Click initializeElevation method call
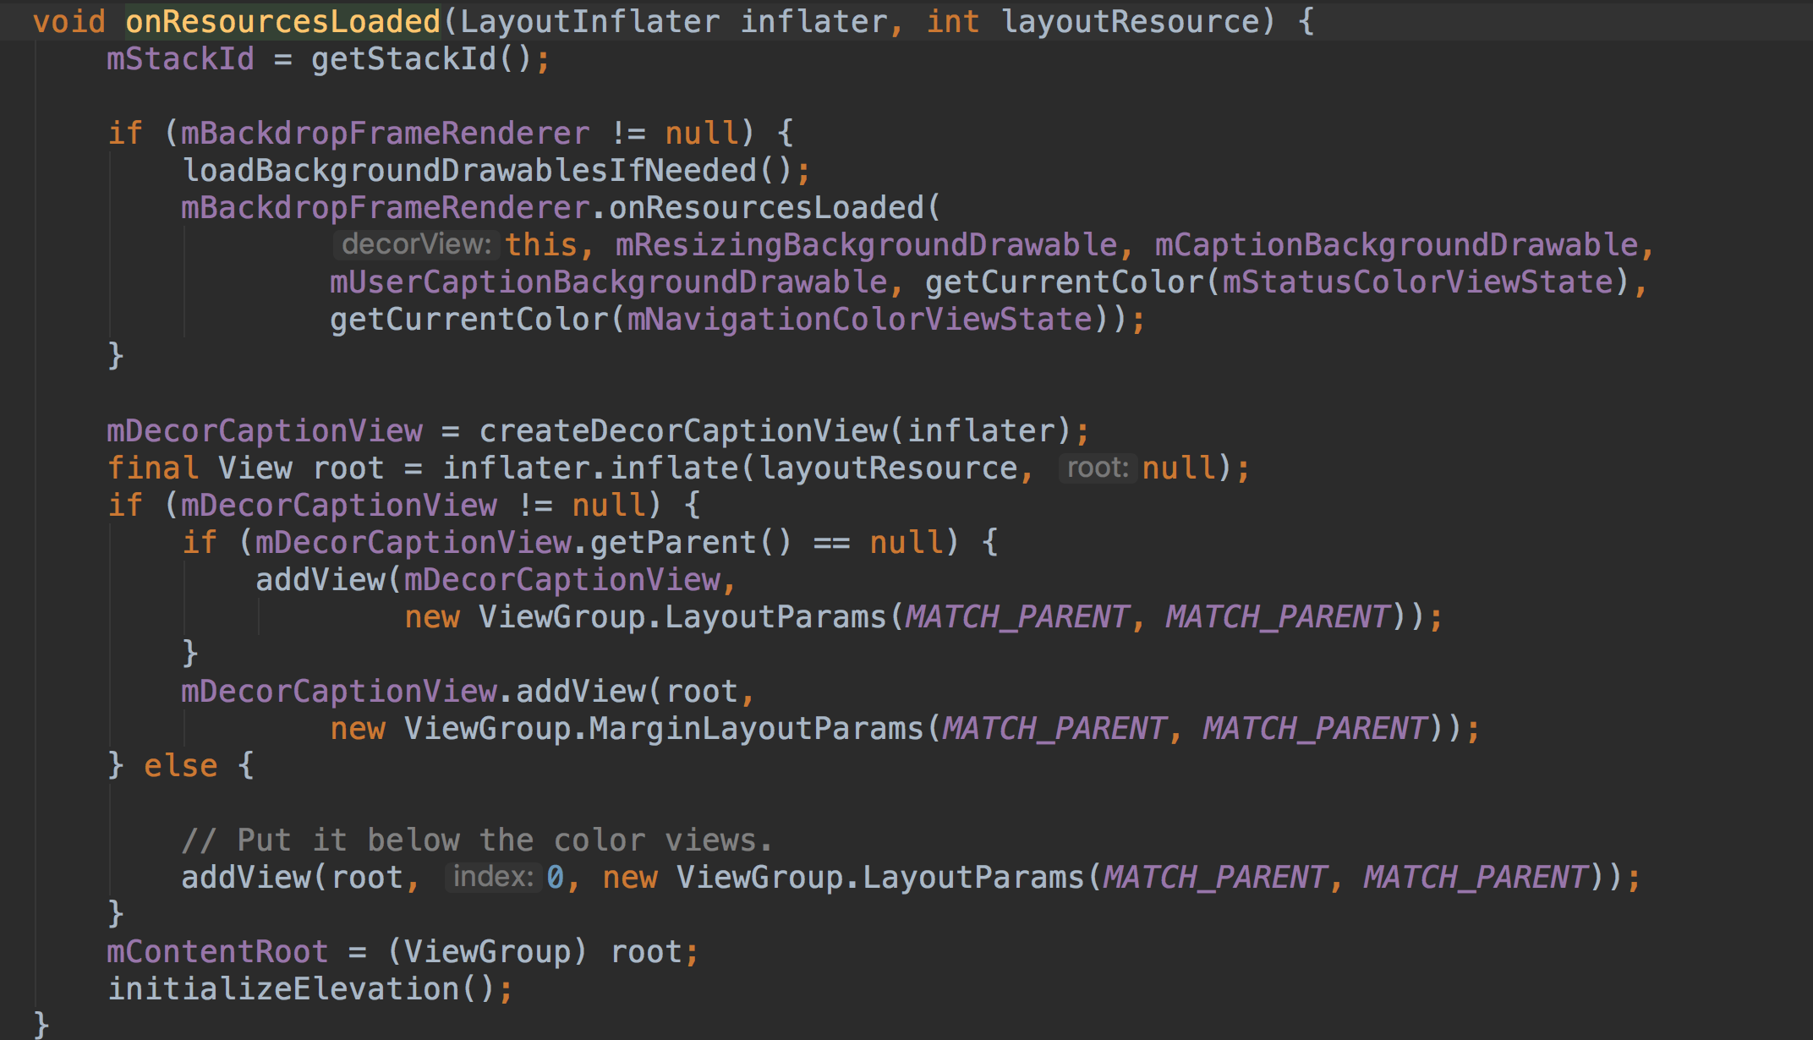Viewport: 1813px width, 1040px height. point(282,989)
